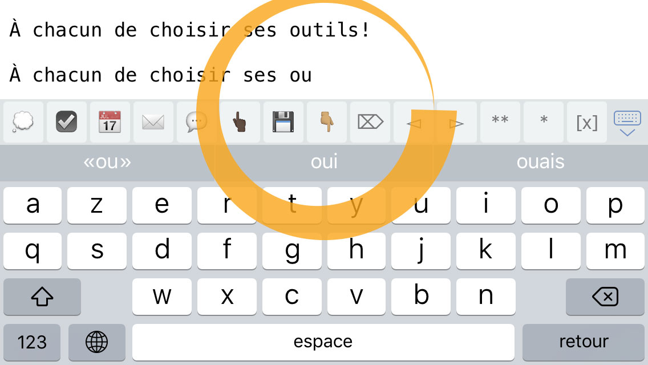648x365 pixels.
Task: Switch to 123 numeric keyboard
Action: (32, 342)
